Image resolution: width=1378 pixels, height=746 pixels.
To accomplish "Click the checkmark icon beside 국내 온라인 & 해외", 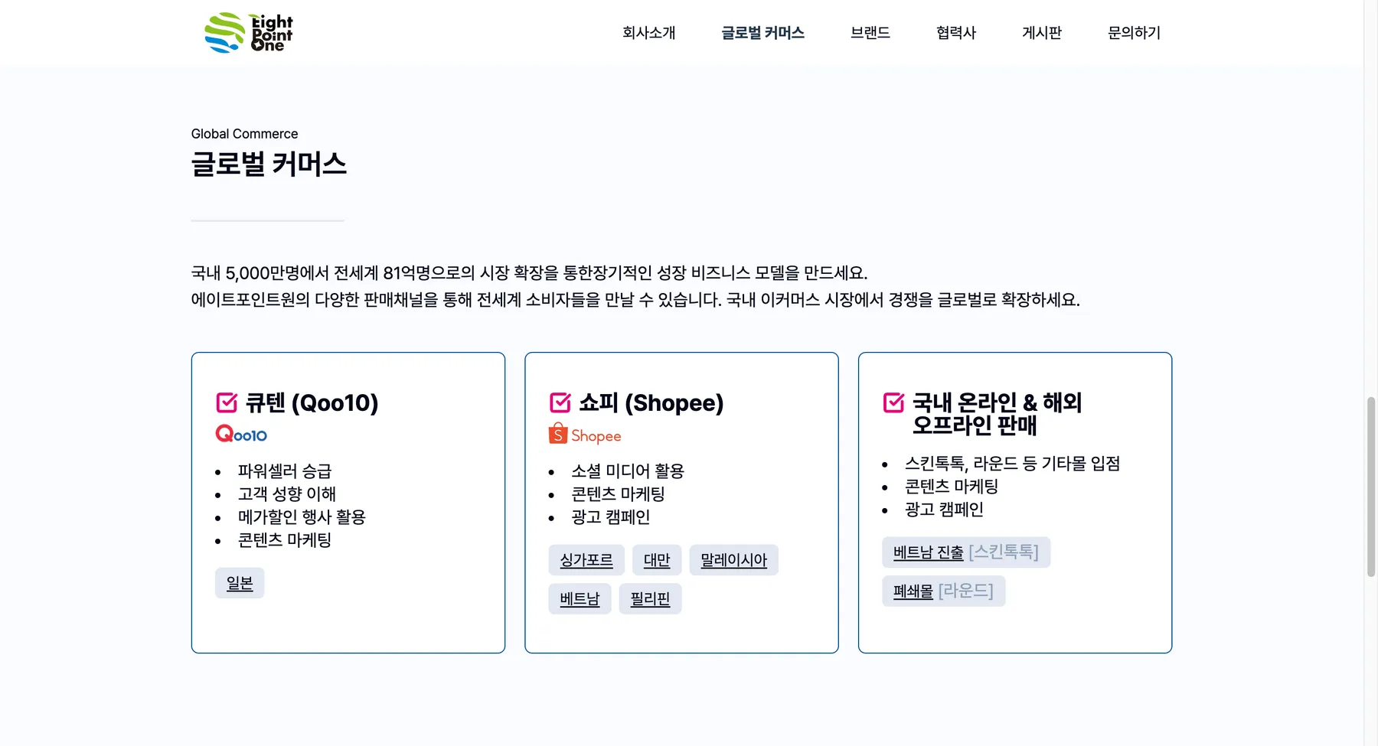I will coord(893,402).
